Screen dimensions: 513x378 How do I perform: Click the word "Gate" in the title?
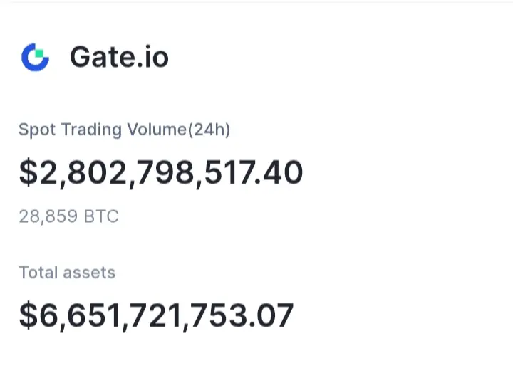[102, 57]
